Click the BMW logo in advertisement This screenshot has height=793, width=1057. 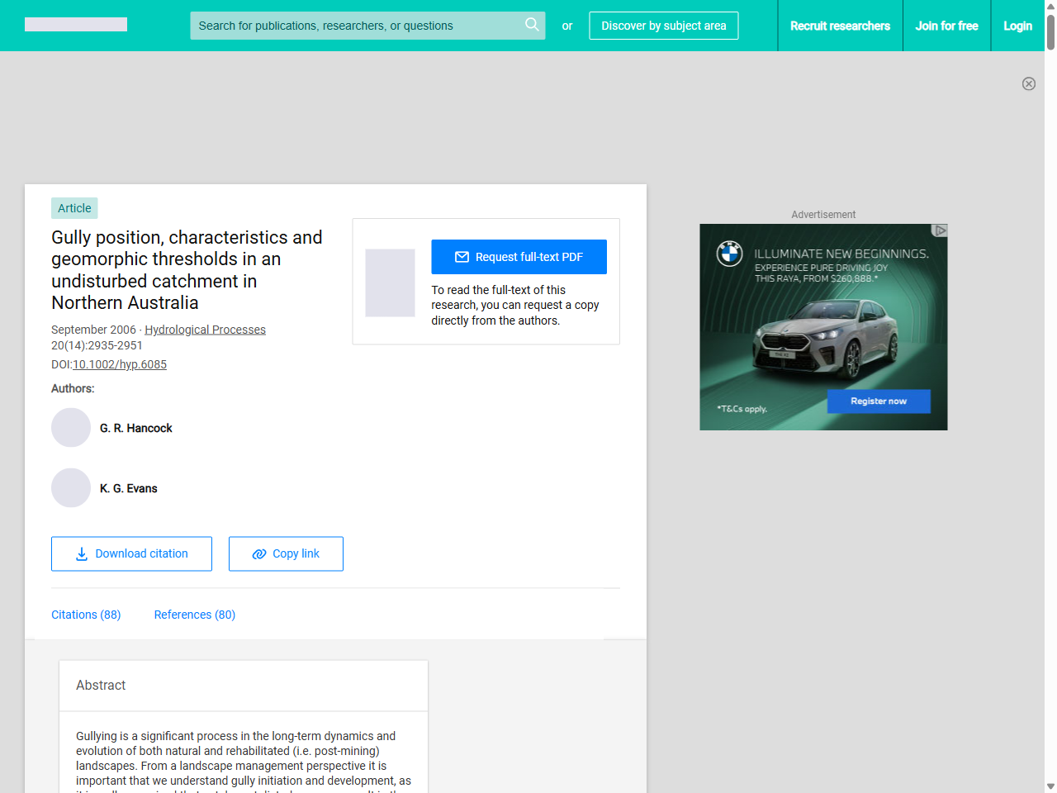[729, 253]
